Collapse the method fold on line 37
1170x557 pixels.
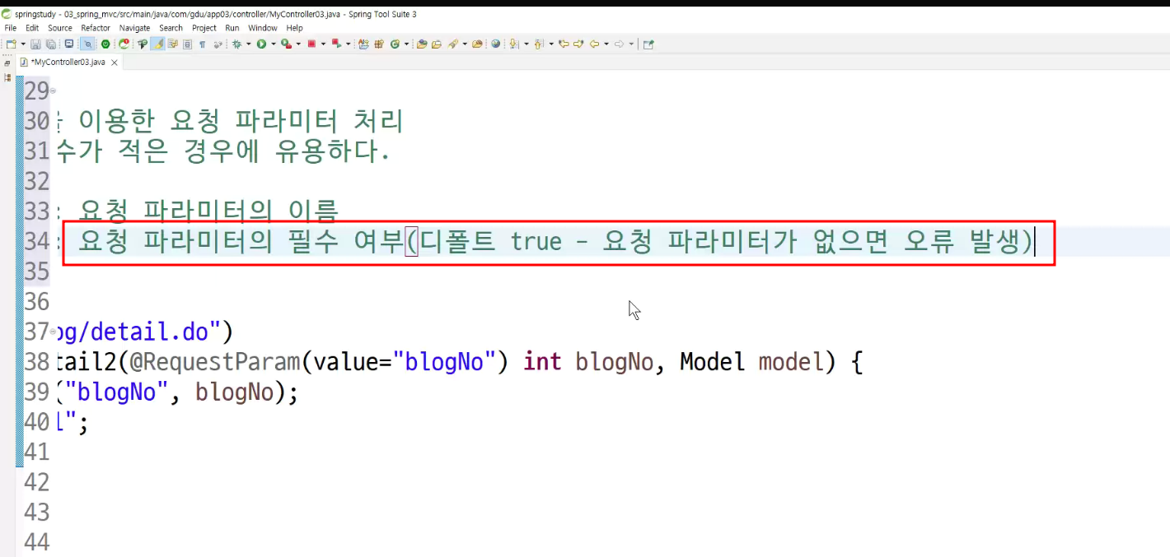[x=54, y=332]
